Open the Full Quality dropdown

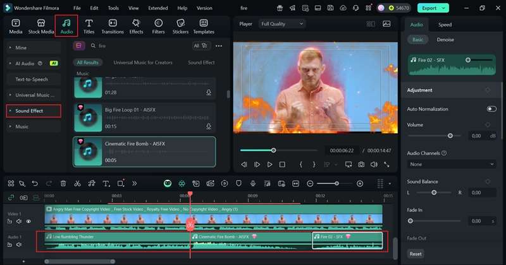point(281,24)
